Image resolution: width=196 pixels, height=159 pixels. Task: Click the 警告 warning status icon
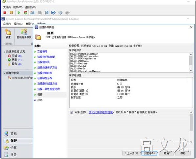pyautogui.click(x=9, y=64)
